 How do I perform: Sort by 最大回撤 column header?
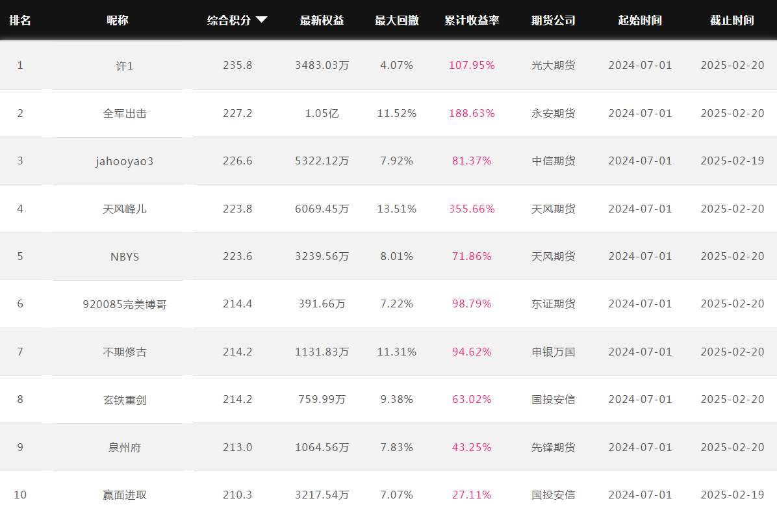397,20
